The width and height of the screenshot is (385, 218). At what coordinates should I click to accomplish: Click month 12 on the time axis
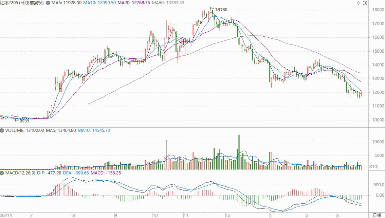(228, 216)
